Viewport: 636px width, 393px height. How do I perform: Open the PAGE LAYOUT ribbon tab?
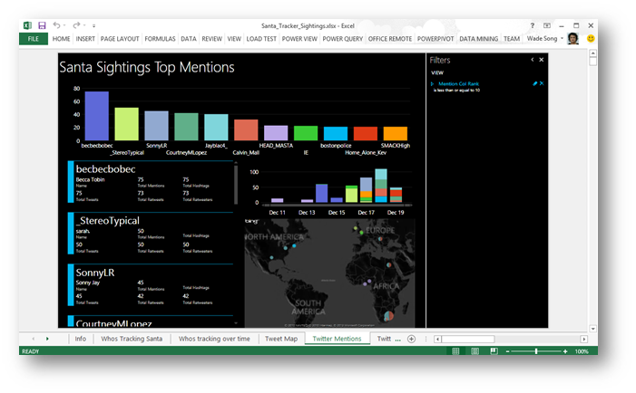click(x=120, y=39)
